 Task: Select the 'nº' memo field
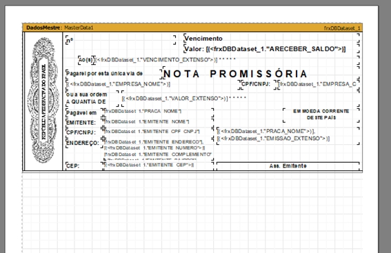pos(121,40)
